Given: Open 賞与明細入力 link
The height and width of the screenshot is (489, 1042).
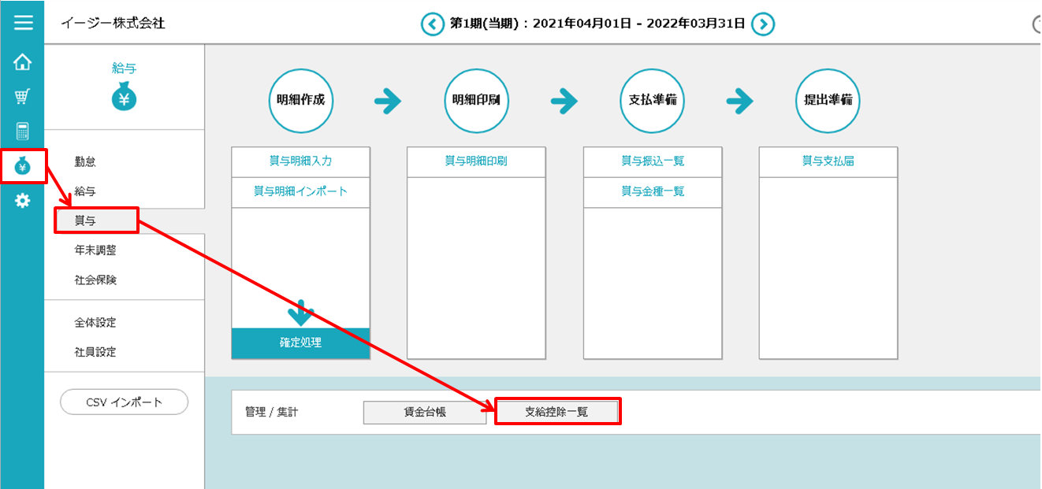Looking at the screenshot, I should (300, 161).
